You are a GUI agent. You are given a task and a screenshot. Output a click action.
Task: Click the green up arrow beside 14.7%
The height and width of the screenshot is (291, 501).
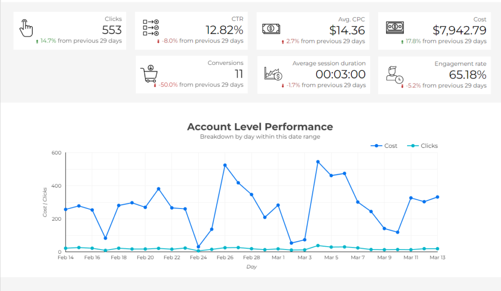coord(37,42)
